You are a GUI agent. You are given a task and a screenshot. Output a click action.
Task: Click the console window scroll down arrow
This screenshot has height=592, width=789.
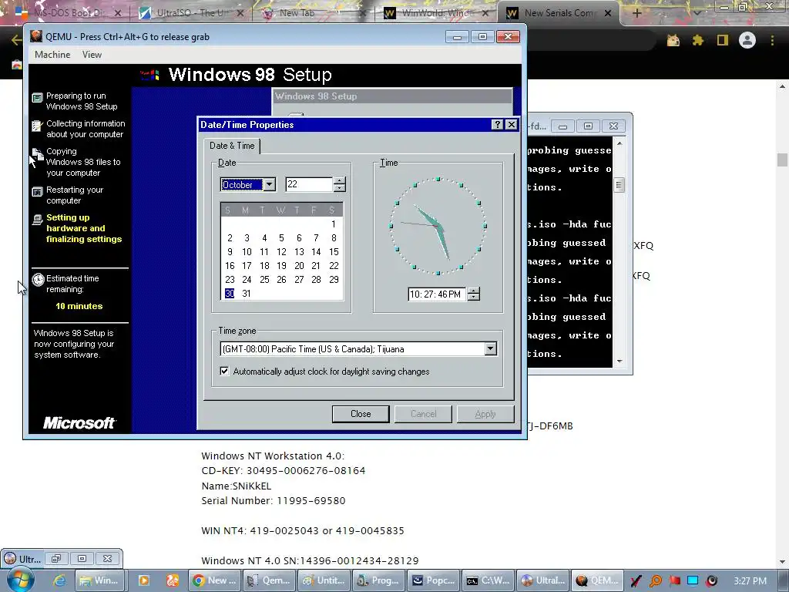coord(619,361)
